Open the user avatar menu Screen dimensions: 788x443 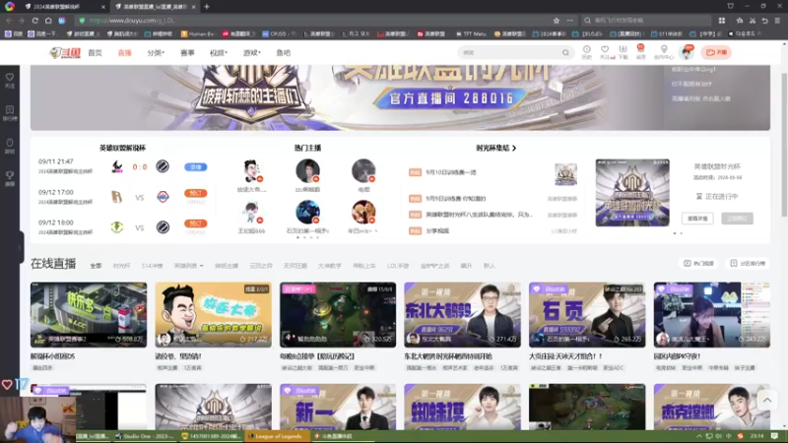click(x=686, y=52)
